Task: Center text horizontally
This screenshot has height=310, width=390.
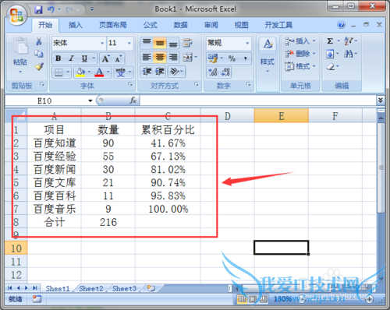Action: click(160, 57)
